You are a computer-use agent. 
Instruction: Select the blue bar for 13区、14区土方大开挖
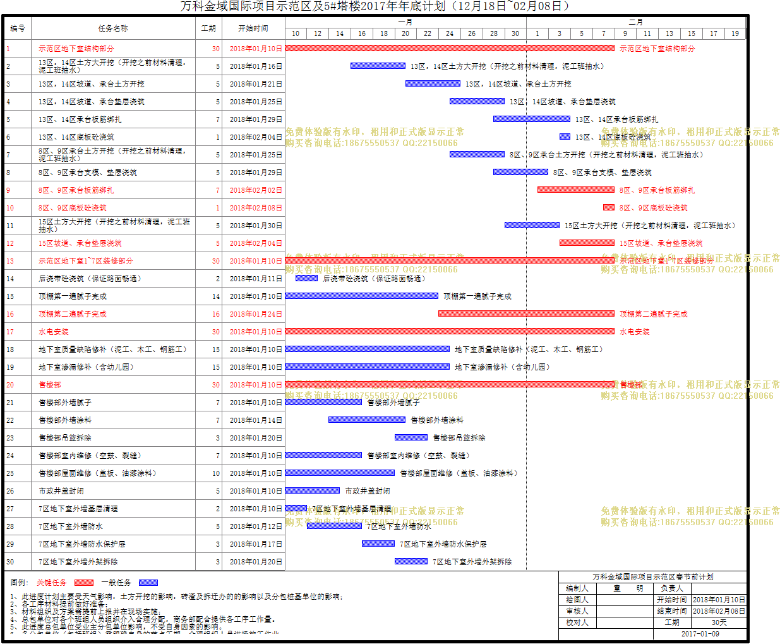378,66
